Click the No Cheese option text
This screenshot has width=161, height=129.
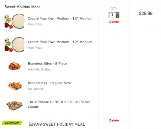coord(36,89)
